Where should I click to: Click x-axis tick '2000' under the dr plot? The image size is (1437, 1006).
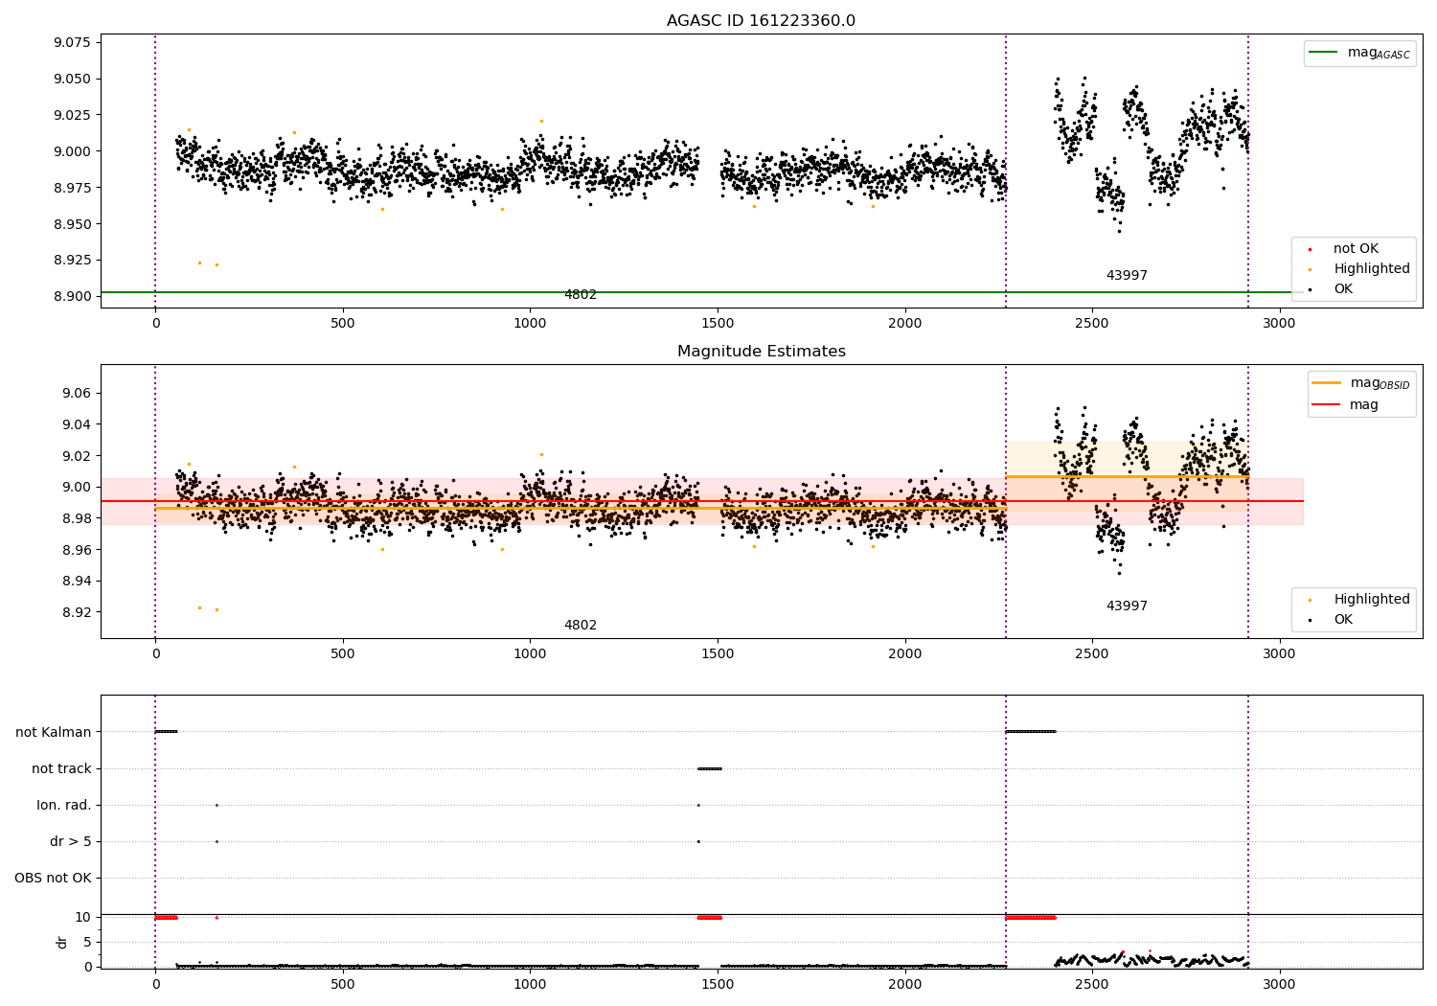[904, 985]
